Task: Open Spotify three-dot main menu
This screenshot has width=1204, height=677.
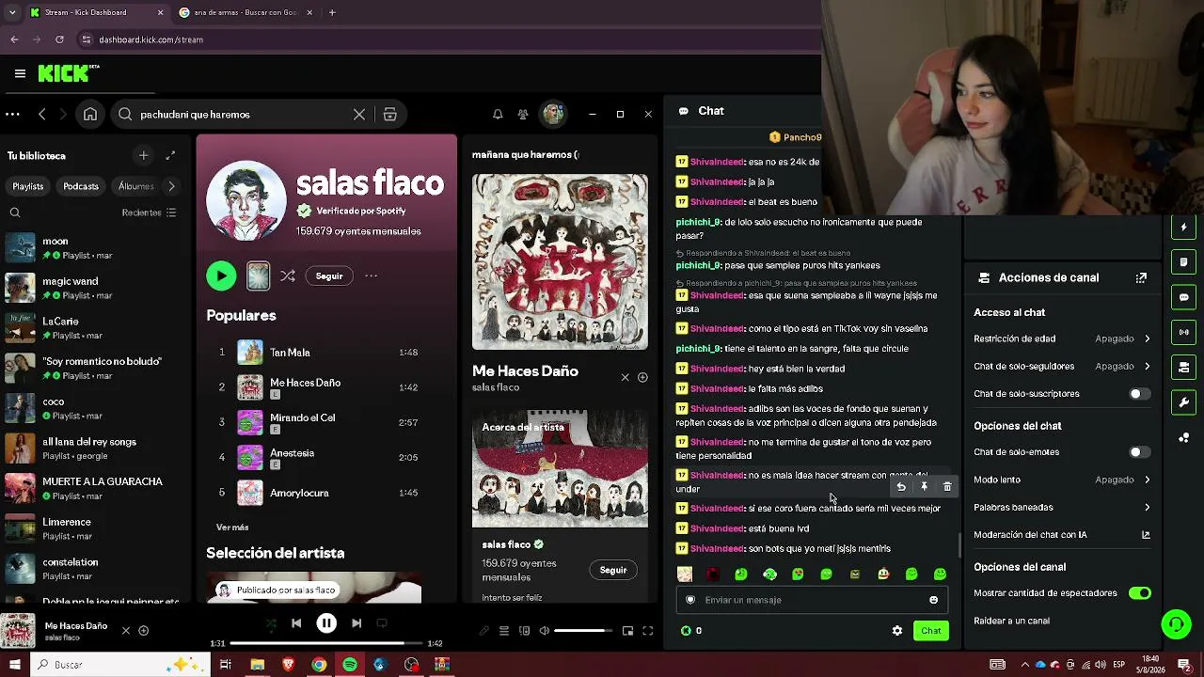Action: (x=12, y=115)
